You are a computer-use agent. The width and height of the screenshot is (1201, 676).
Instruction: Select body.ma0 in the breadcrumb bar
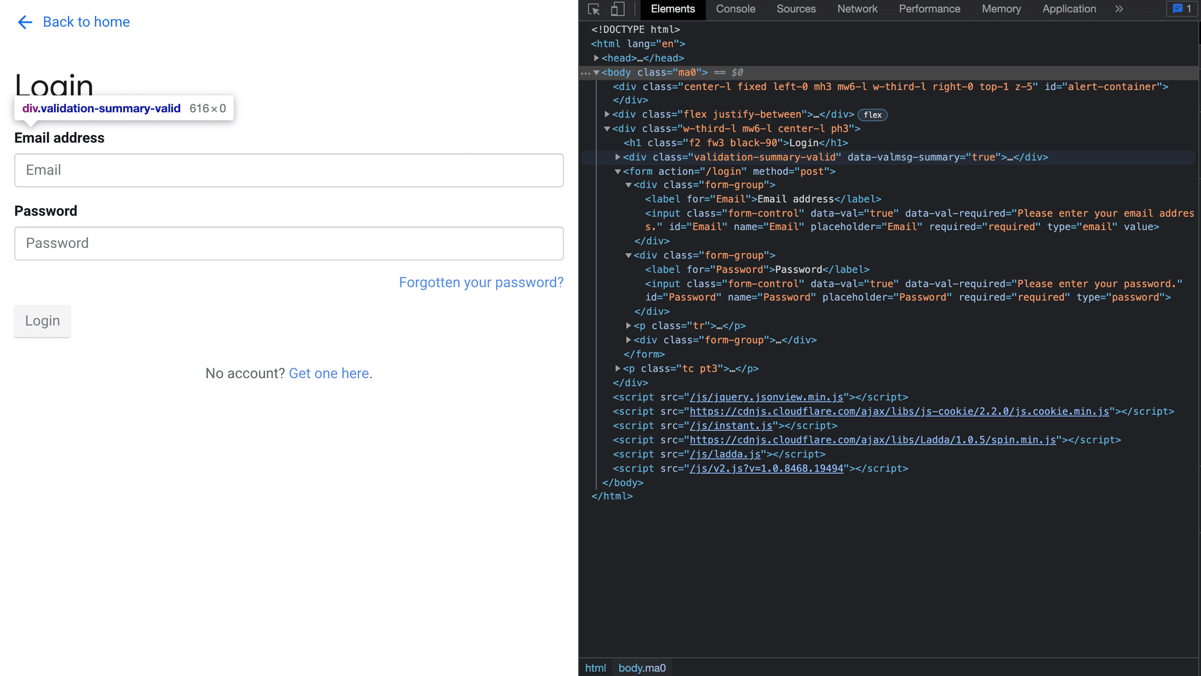click(641, 668)
